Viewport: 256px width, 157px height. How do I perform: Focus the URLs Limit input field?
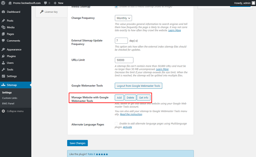pyautogui.click(x=124, y=60)
